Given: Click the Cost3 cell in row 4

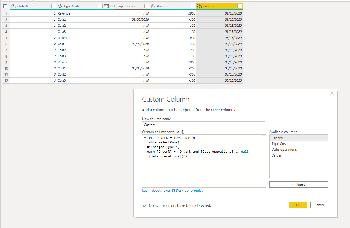Looking at the screenshot, I should pyautogui.click(x=80, y=32).
